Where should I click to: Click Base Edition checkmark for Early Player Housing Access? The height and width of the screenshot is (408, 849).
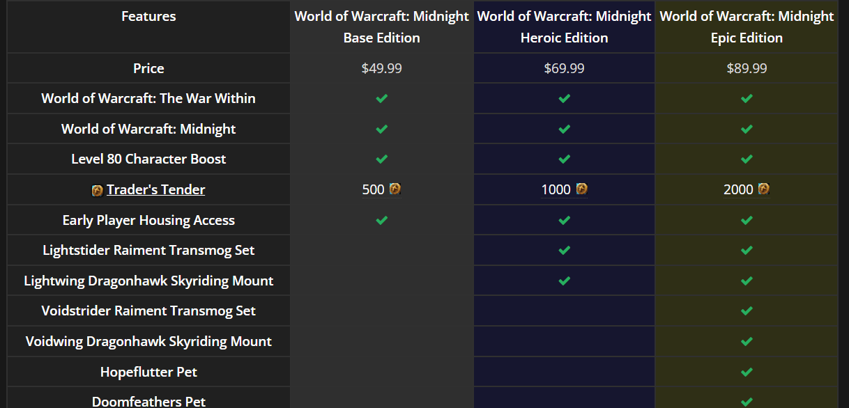[381, 220]
